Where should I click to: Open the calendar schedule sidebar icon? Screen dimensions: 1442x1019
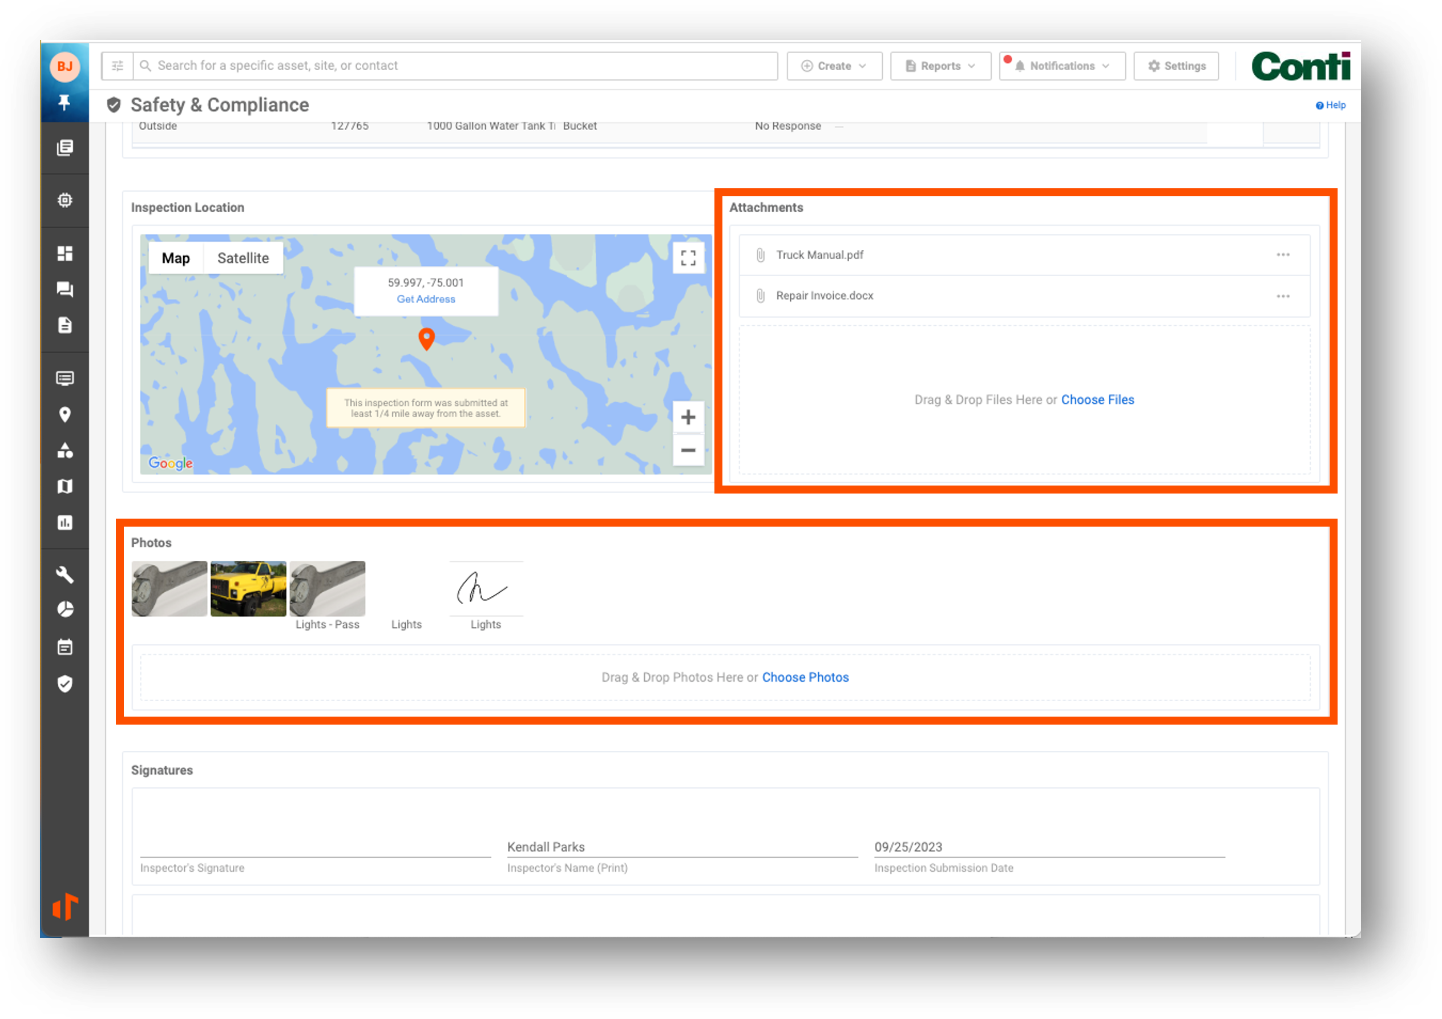[x=64, y=646]
